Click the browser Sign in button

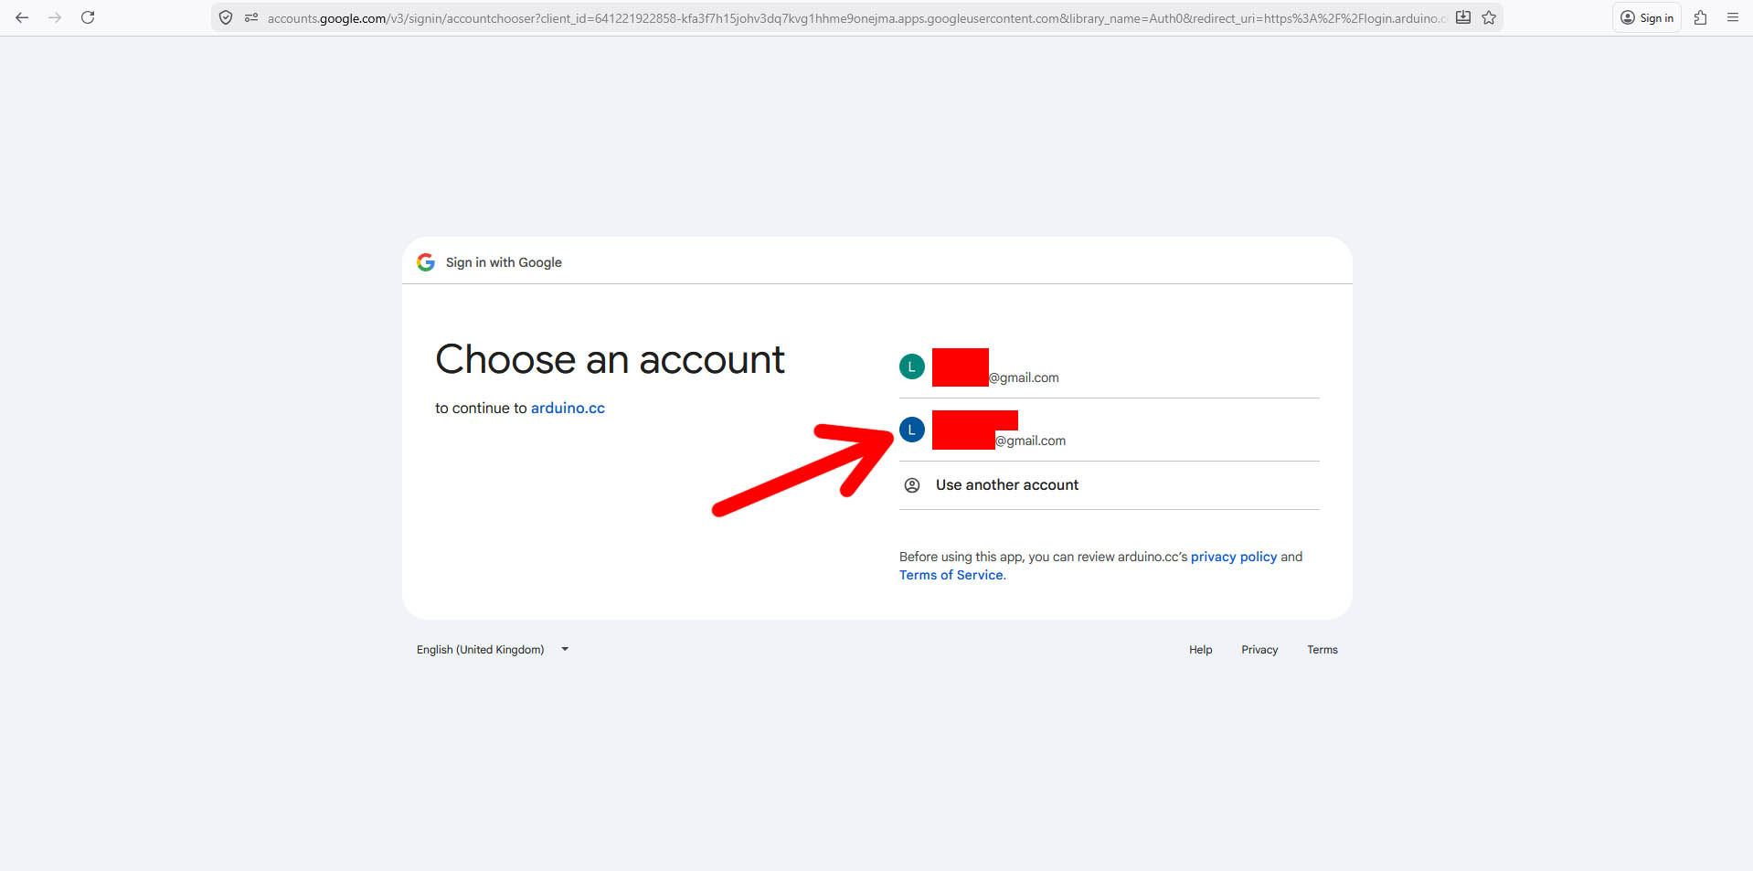1647,17
